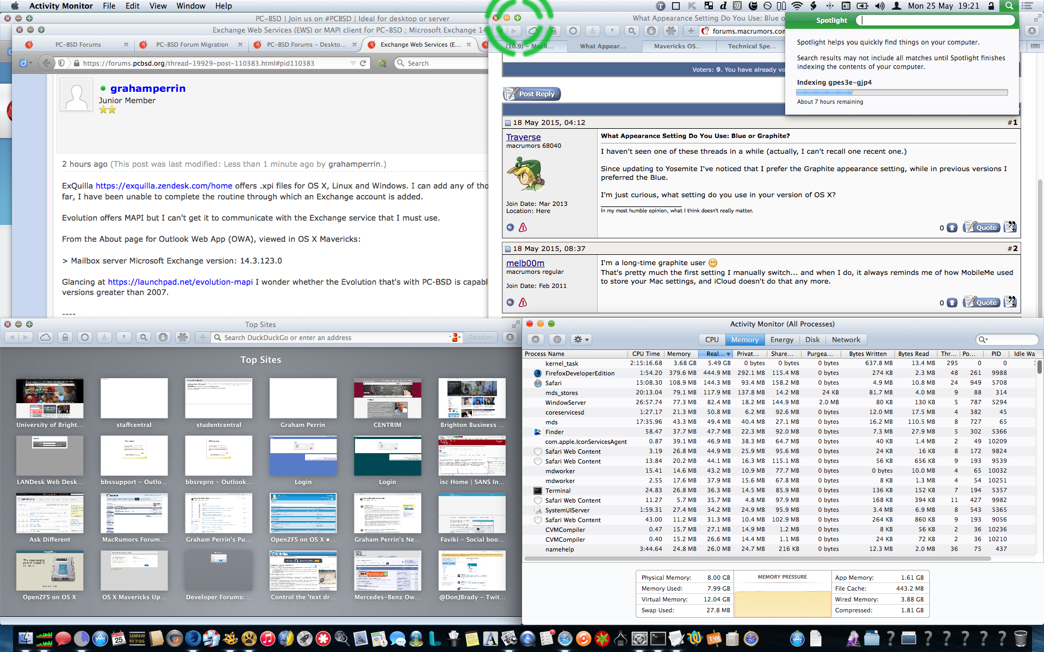Switch to the Disk tab in Activity Monitor

[x=812, y=340]
